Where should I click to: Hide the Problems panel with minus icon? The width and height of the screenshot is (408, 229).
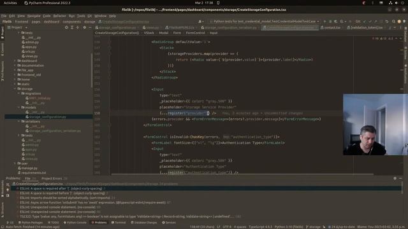point(400,178)
